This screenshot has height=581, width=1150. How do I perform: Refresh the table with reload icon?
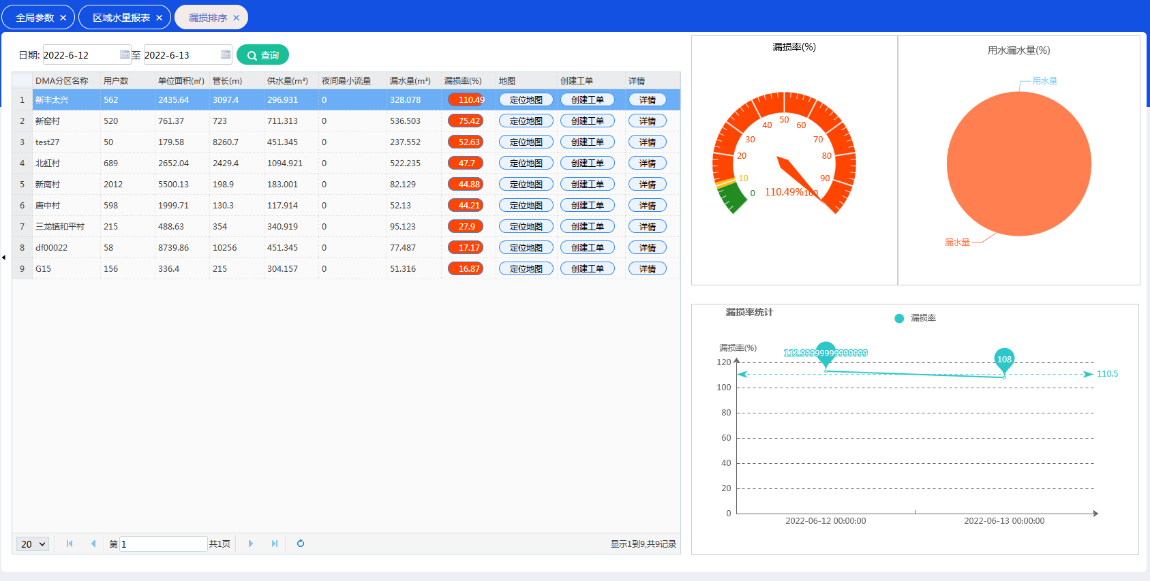[x=301, y=544]
